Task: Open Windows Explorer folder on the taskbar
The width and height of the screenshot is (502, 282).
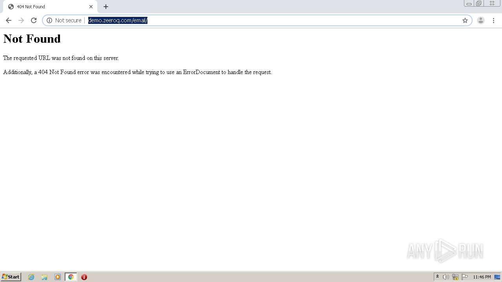Action: pyautogui.click(x=44, y=277)
